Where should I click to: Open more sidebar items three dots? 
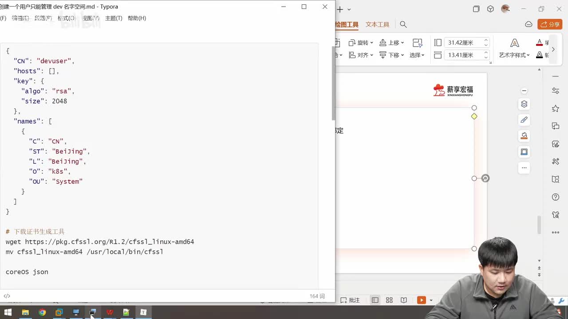(x=555, y=232)
